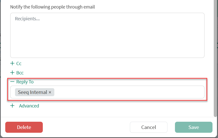Cancel the notification dialog
218x138 pixels.
tap(148, 127)
